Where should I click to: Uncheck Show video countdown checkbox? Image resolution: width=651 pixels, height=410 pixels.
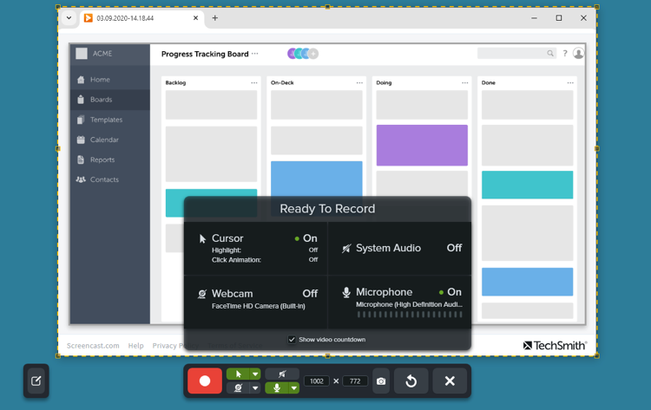[x=292, y=340]
